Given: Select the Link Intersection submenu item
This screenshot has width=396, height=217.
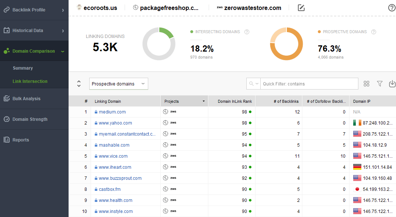Looking at the screenshot, I should pyautogui.click(x=30, y=81).
